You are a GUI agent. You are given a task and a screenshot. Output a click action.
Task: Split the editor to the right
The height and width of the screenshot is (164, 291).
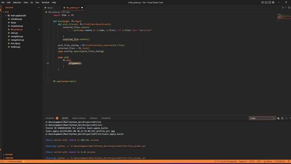[289, 8]
